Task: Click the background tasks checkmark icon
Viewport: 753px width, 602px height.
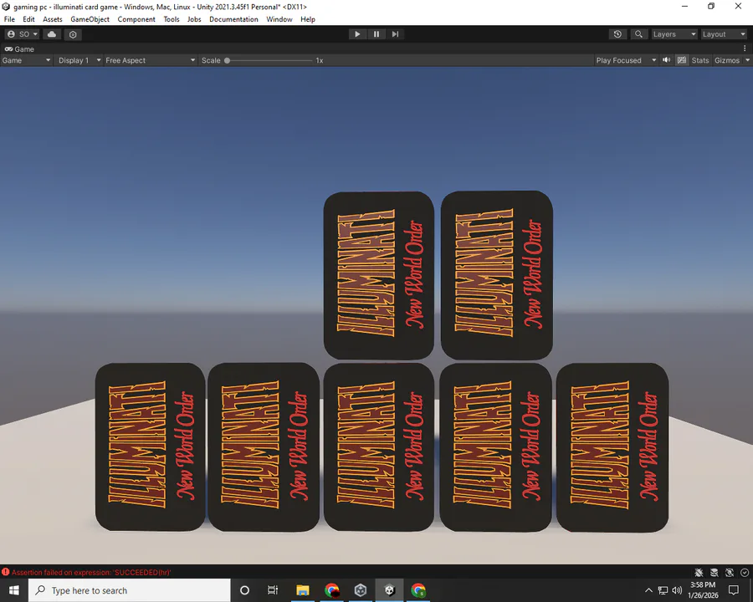Action: 745,572
